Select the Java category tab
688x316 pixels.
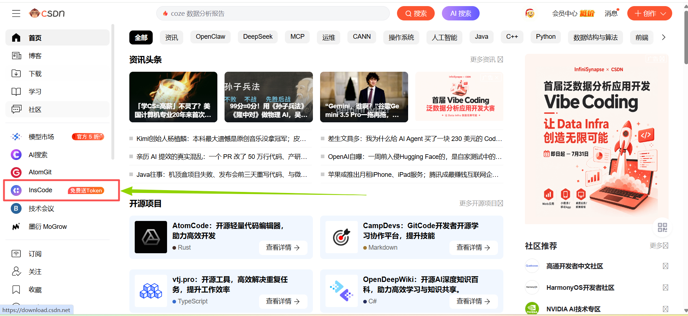click(x=481, y=37)
